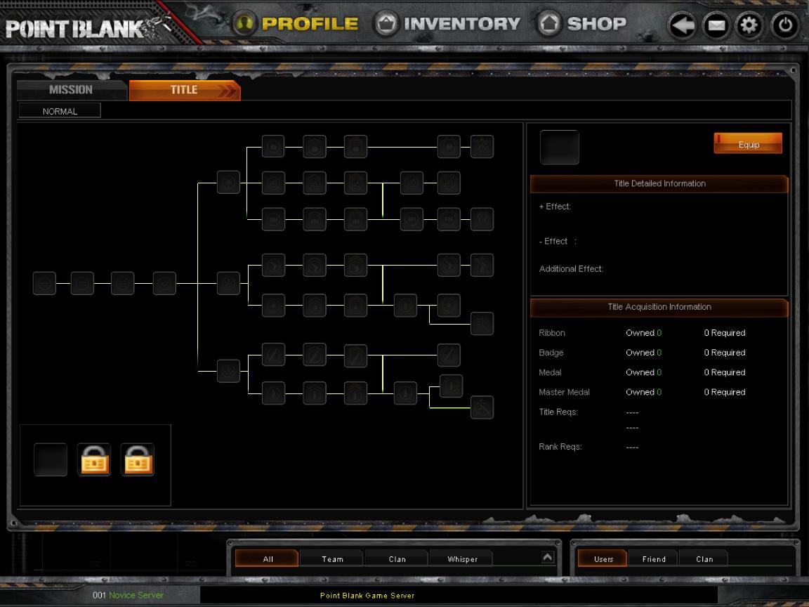
Task: Open the settings gear icon
Action: coord(749,27)
